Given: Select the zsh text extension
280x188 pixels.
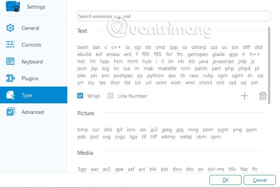Looking at the screenshot, I should [255, 83].
